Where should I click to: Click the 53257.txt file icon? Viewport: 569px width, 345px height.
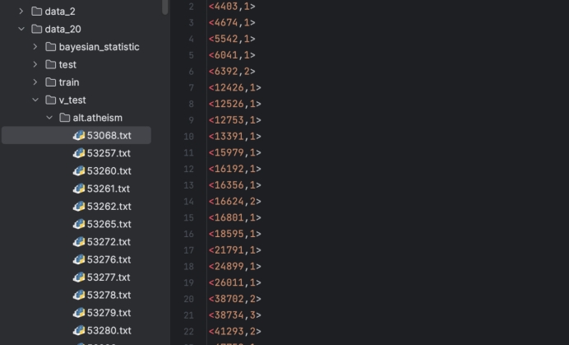[x=79, y=153]
